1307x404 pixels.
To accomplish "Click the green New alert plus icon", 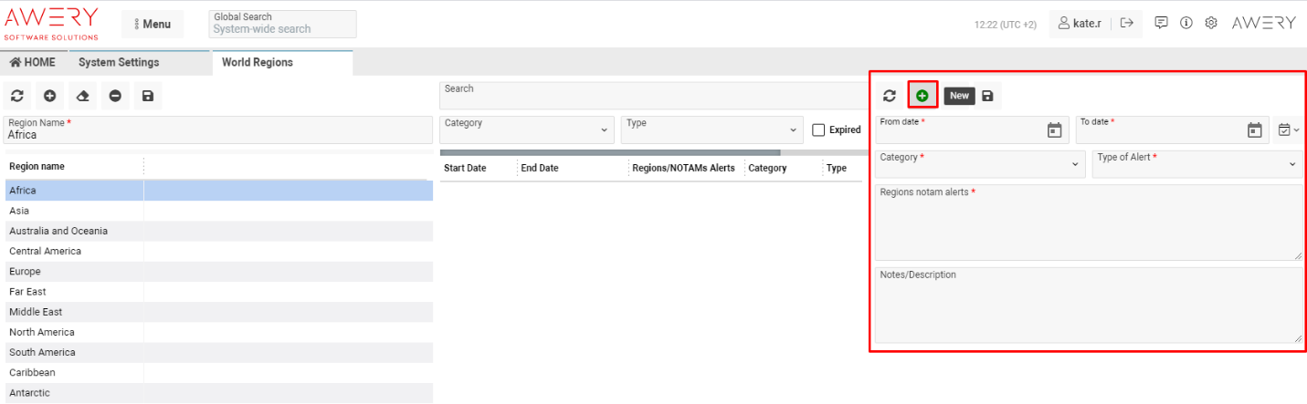I will (922, 95).
